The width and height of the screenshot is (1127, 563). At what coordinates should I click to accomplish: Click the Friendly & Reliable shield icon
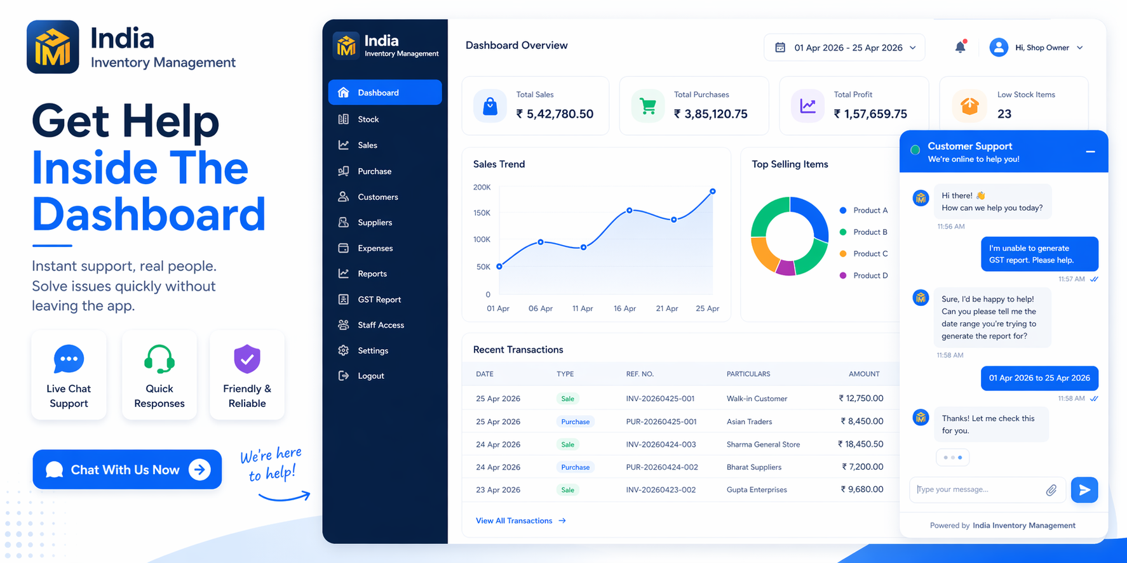coord(247,359)
